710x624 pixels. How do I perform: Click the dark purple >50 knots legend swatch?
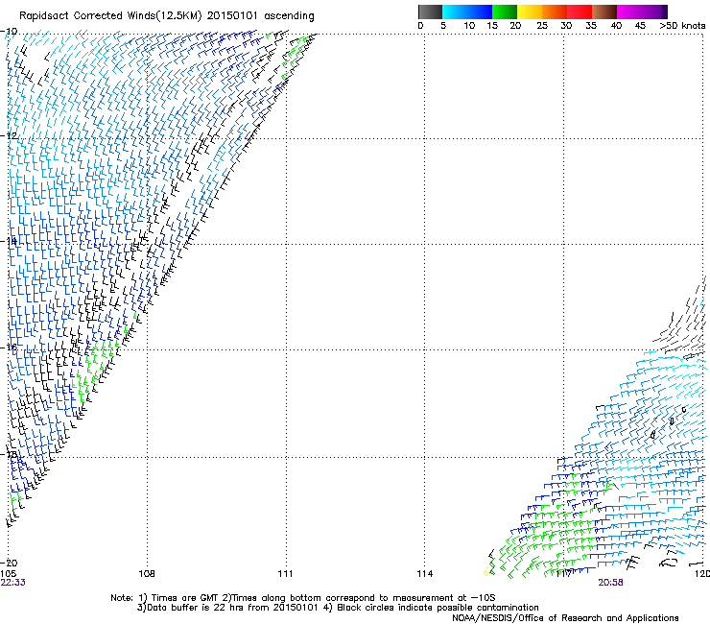664,12
